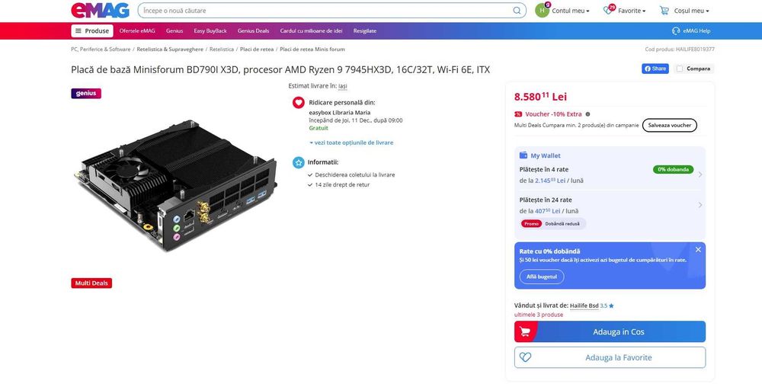Screen dimensions: 762x387
Task: Expand the Plătește în 4 rate option
Action: pyautogui.click(x=700, y=174)
